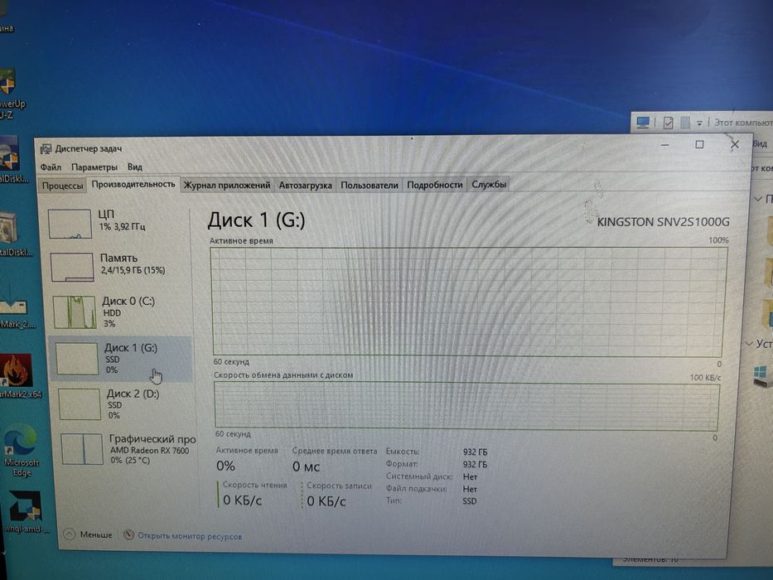Collapse the Устройства section in Explorer

coord(750,343)
